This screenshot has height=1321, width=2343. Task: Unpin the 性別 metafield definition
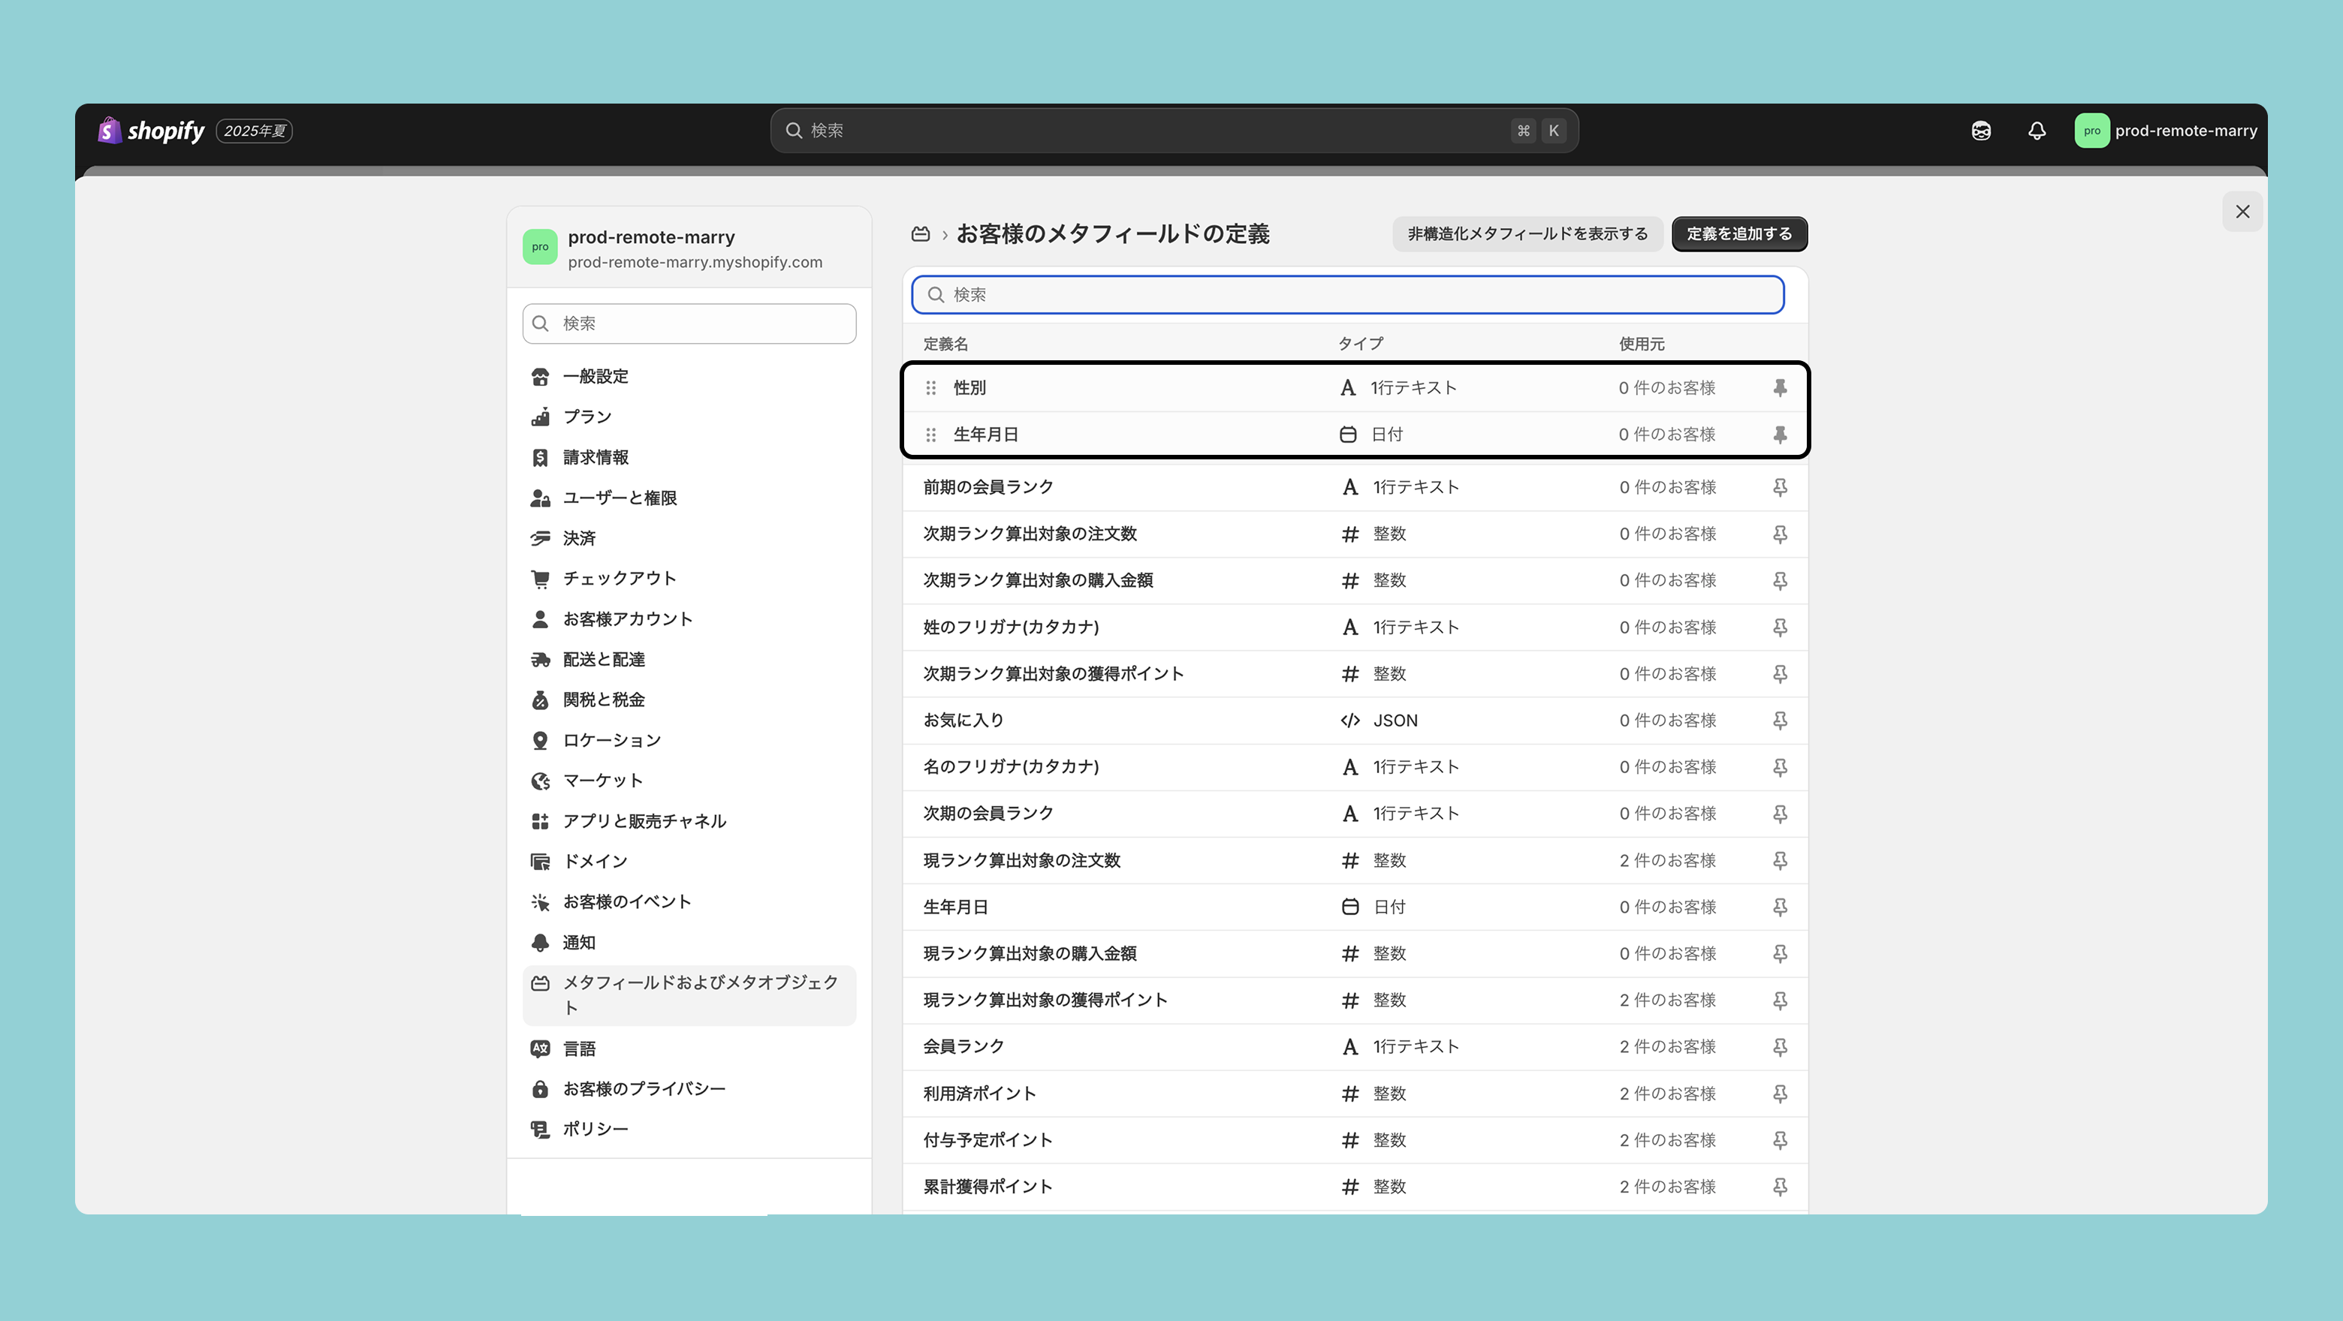tap(1780, 388)
